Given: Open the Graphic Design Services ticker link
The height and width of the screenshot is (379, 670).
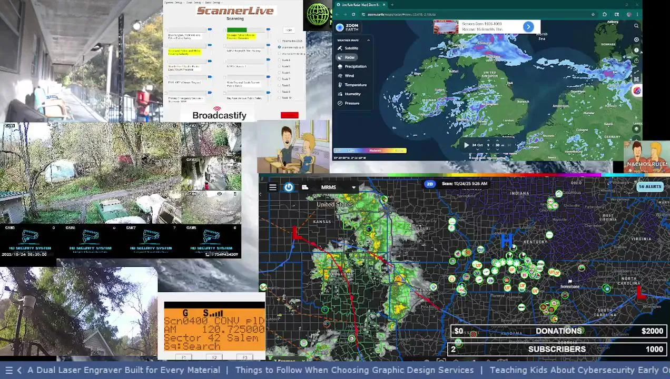Looking at the screenshot, I should [354, 370].
